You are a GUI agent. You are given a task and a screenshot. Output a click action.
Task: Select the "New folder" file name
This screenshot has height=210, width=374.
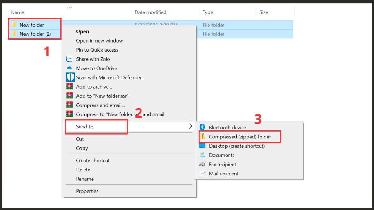(32, 25)
